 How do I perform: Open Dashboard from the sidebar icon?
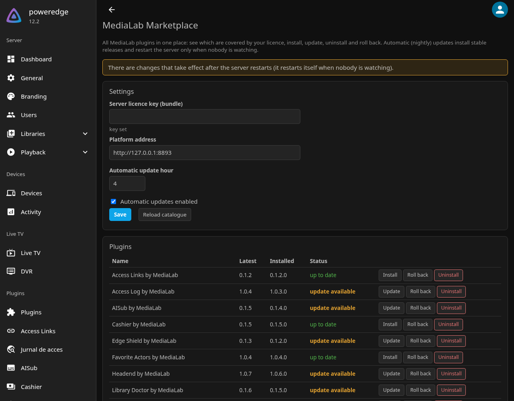[x=11, y=59]
